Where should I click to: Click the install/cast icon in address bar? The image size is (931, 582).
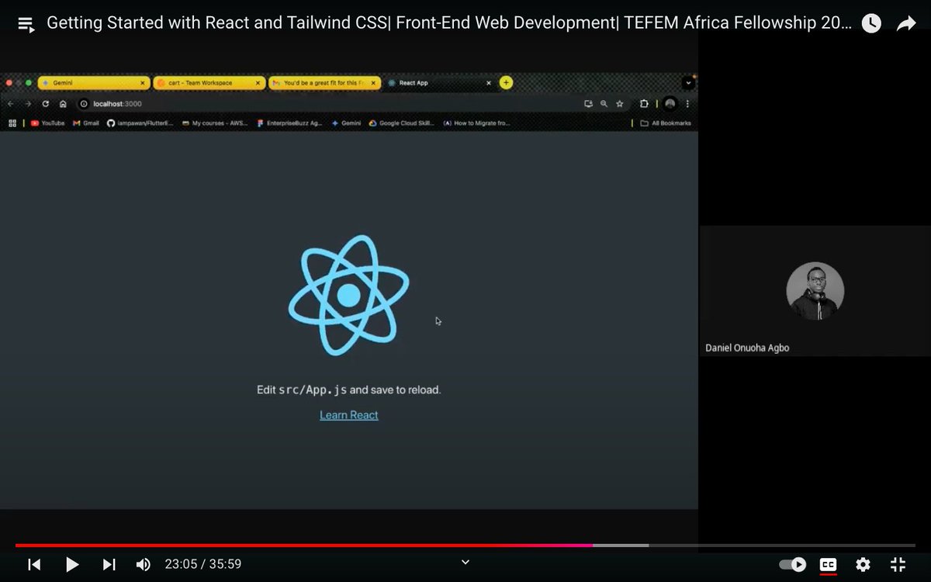tap(588, 103)
